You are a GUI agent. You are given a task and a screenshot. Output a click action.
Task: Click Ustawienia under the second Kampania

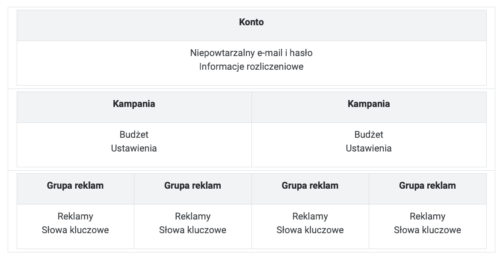tap(369, 148)
